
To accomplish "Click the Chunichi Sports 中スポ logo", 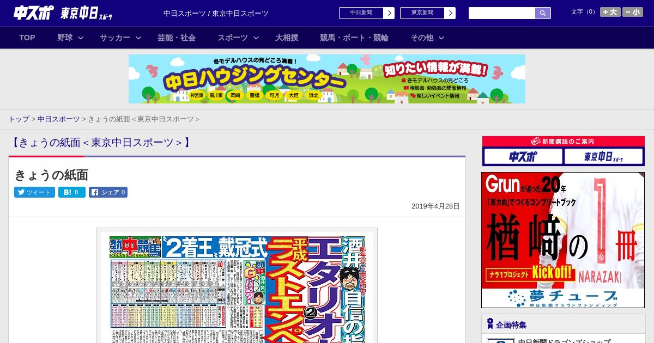I will pyautogui.click(x=34, y=13).
